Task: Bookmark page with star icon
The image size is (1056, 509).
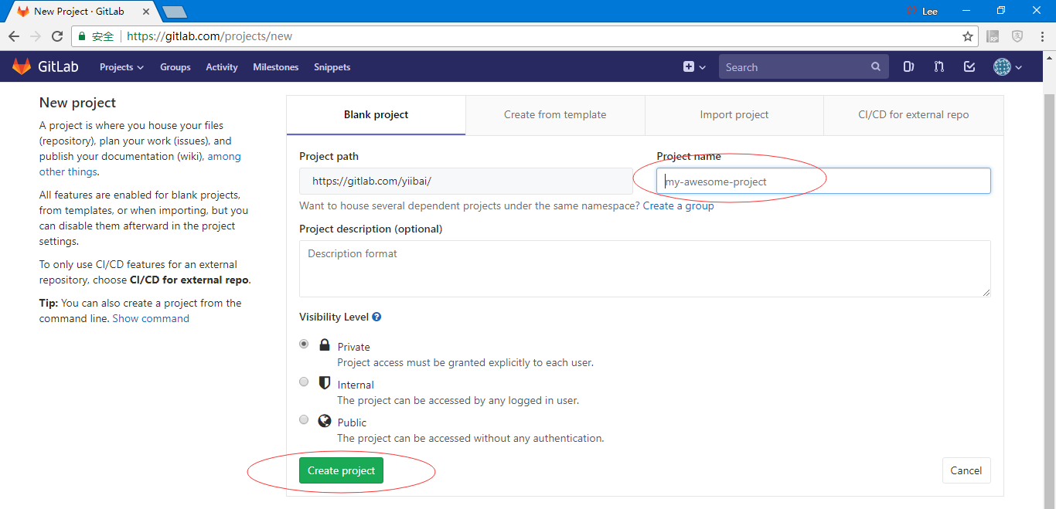Action: coord(968,36)
